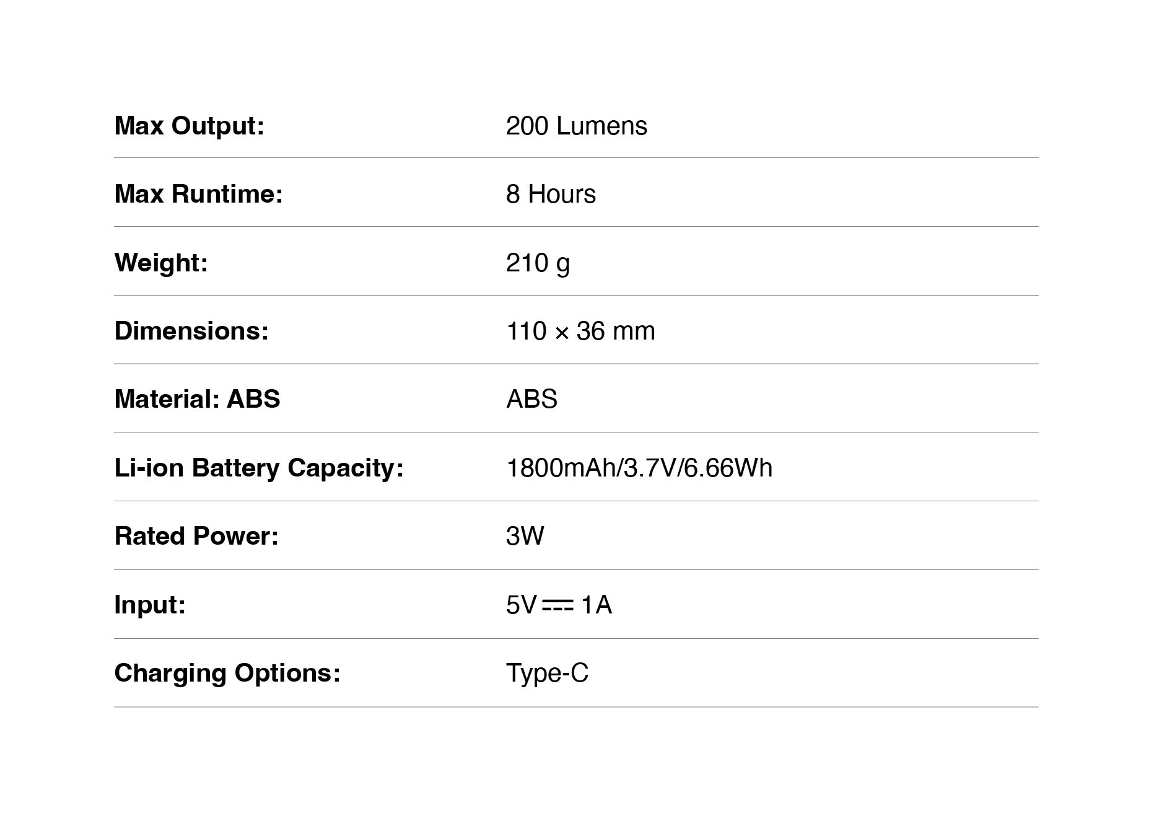Click the Input label
The image size is (1154, 821).
(150, 605)
